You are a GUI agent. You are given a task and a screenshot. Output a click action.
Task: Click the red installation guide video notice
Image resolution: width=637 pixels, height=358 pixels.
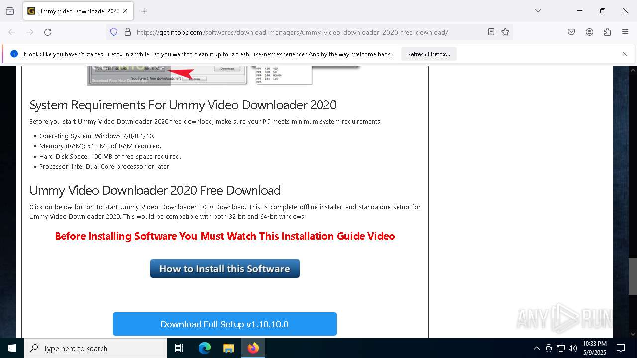pyautogui.click(x=225, y=236)
